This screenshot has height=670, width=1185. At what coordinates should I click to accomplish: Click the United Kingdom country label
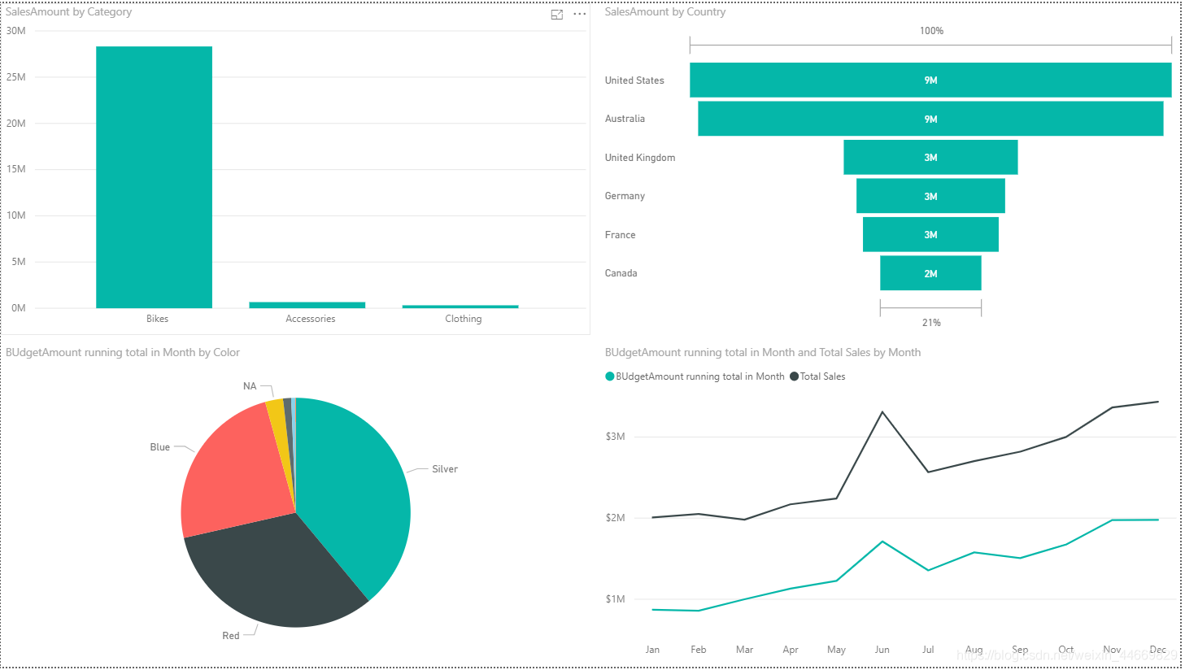[640, 158]
